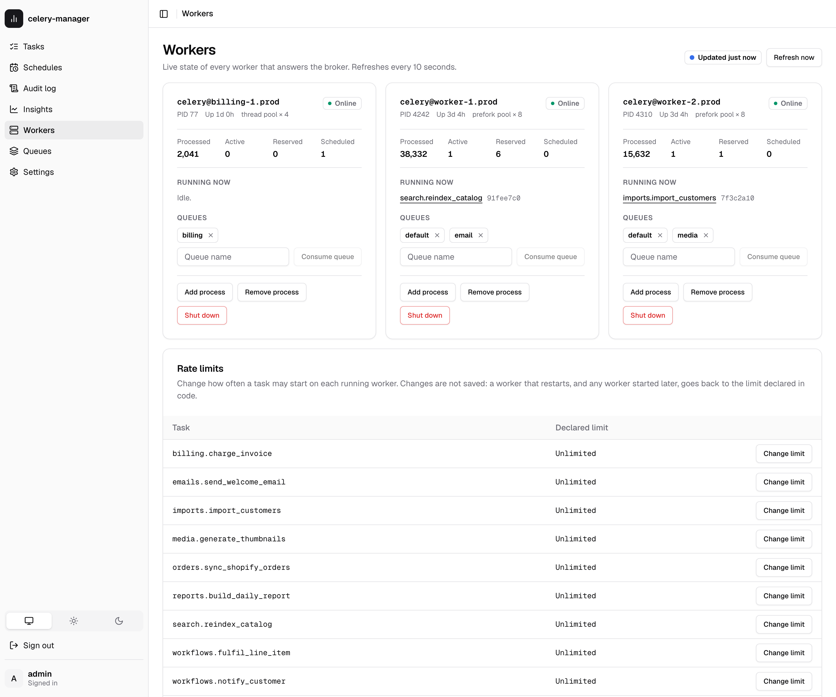
Task: Open the search.reindex_catalog running task link
Action: (x=441, y=198)
